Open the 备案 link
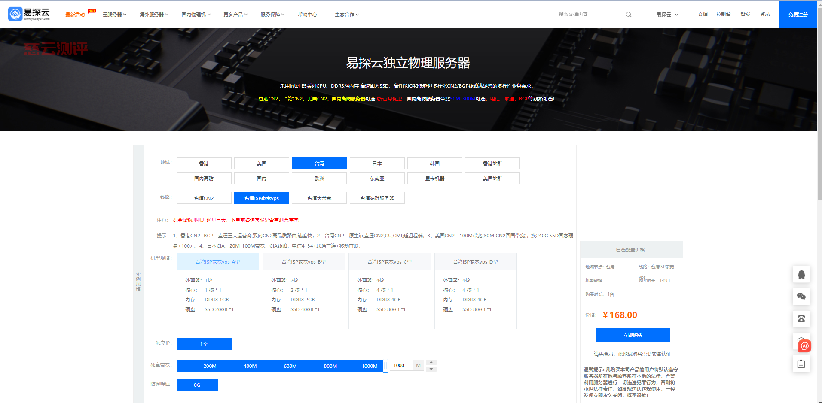This screenshot has width=822, height=403. coord(745,14)
